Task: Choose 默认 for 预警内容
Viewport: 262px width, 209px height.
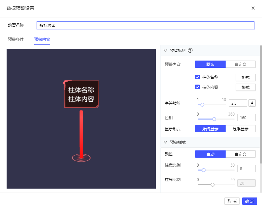Action: pyautogui.click(x=210, y=64)
